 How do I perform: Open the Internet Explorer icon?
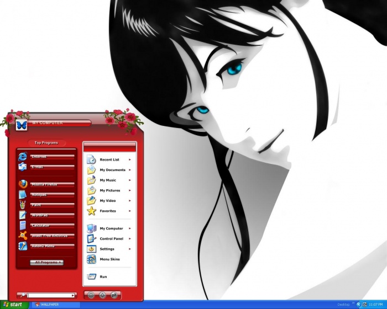23,157
